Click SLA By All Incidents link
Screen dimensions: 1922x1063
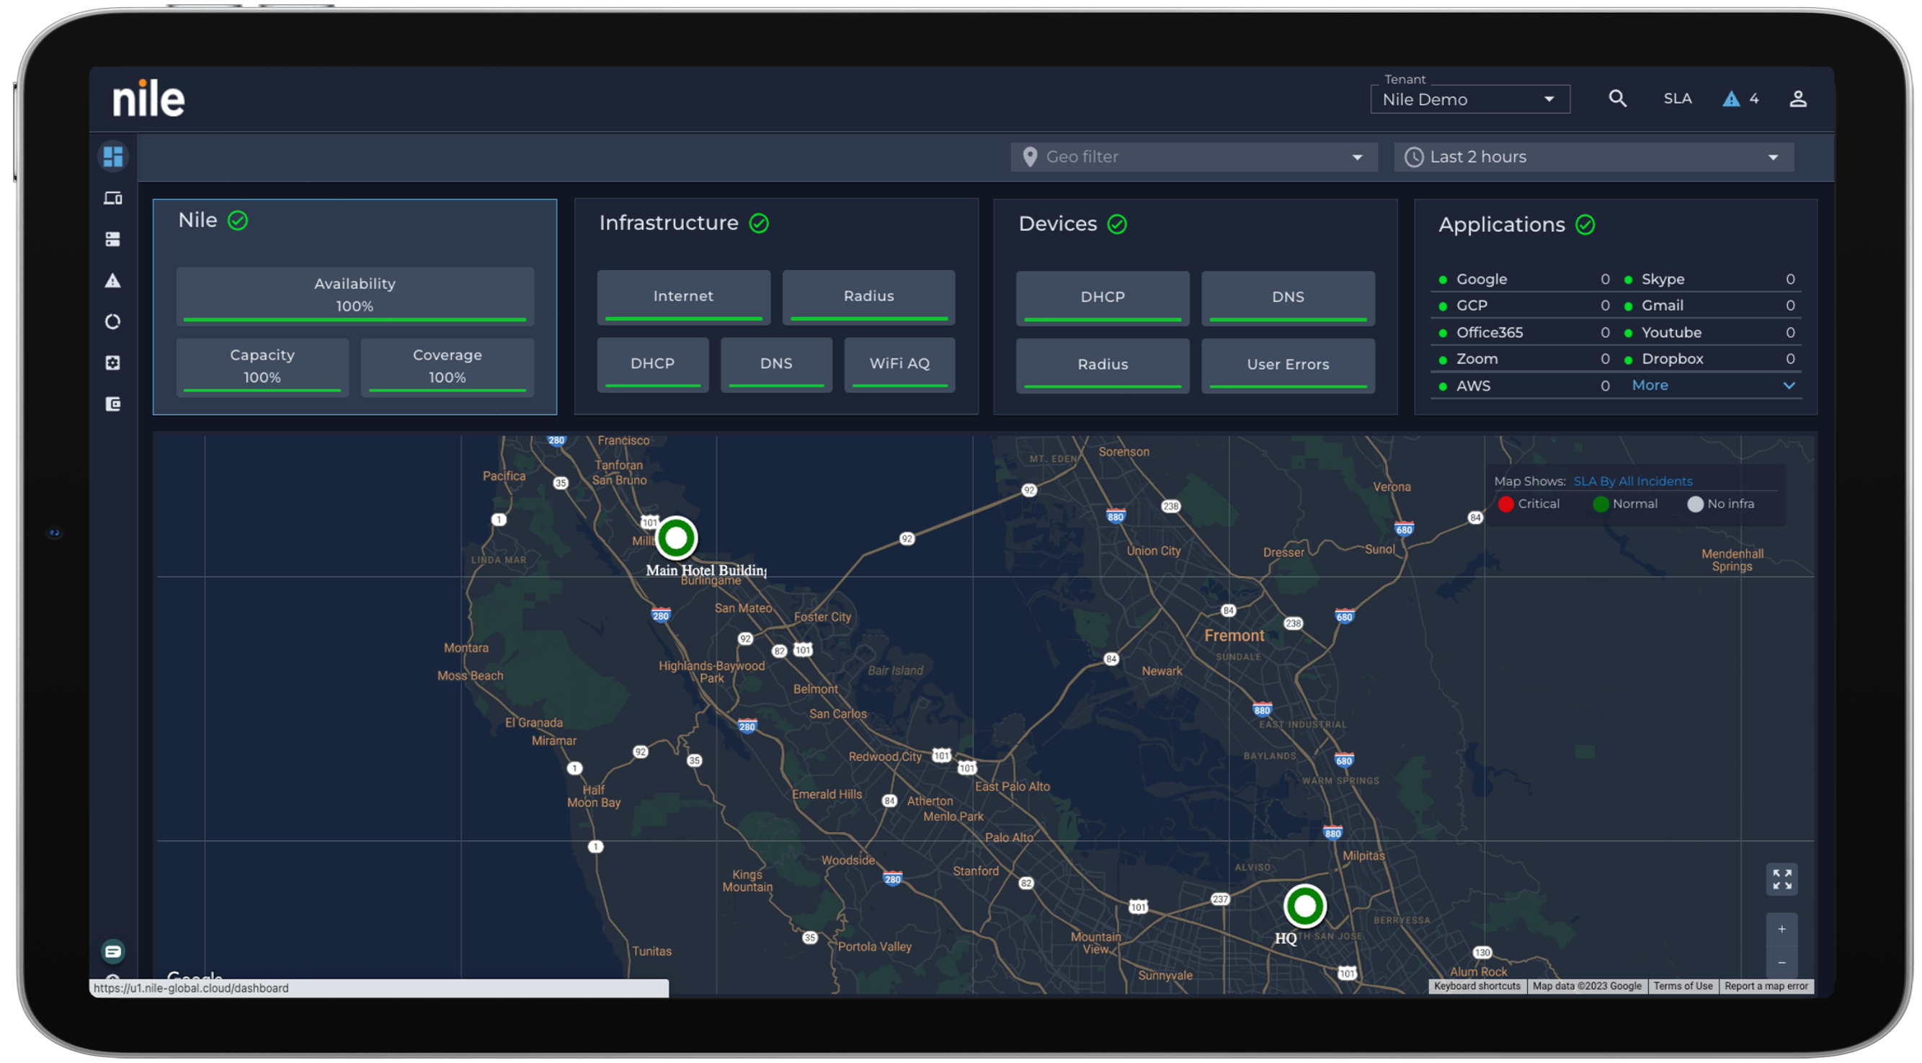click(x=1632, y=481)
